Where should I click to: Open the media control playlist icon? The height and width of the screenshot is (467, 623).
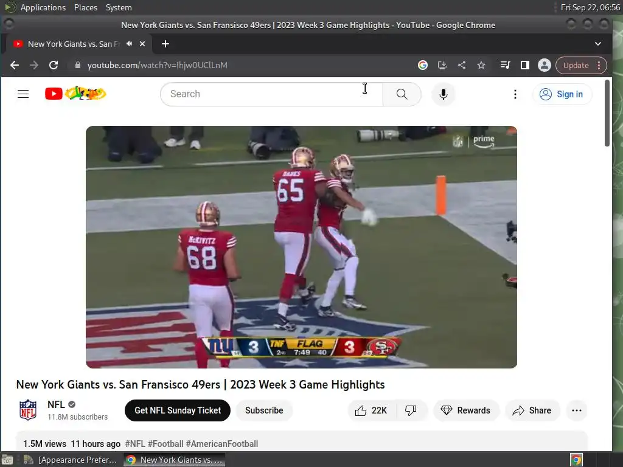tap(505, 65)
